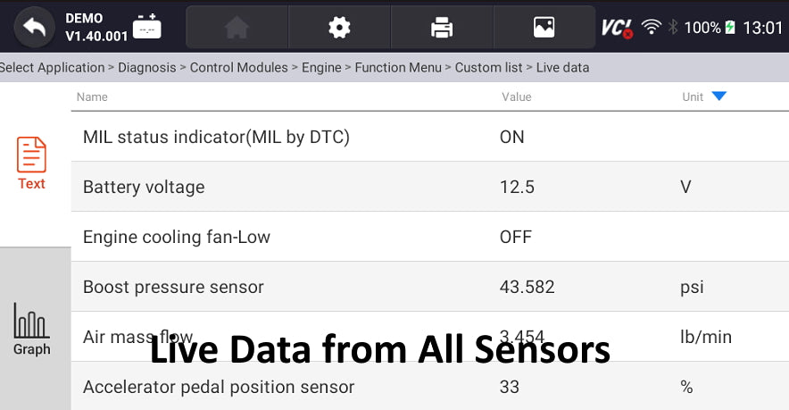Select MIL status indicator row
Viewport: 789px width, 410px height.
pos(428,137)
